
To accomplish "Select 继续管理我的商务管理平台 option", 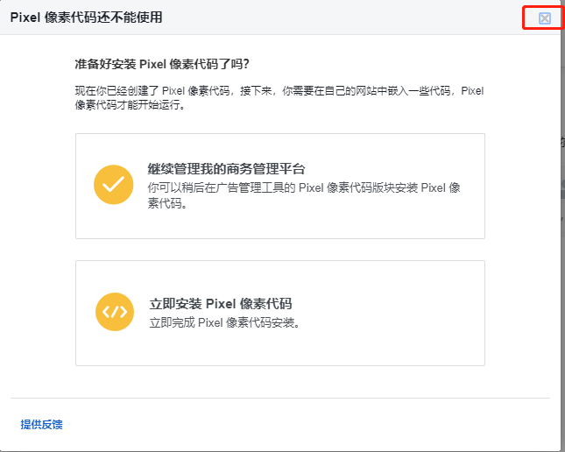I will pyautogui.click(x=280, y=186).
